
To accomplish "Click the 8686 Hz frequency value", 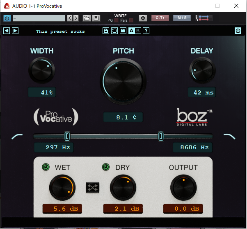I will coord(193,147).
